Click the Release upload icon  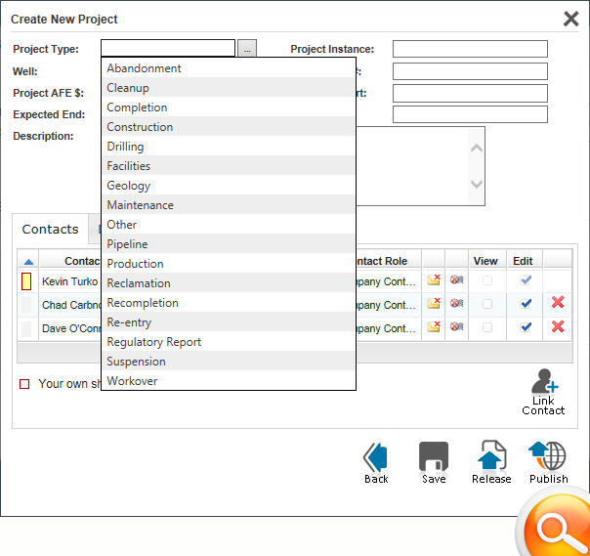pyautogui.click(x=491, y=457)
